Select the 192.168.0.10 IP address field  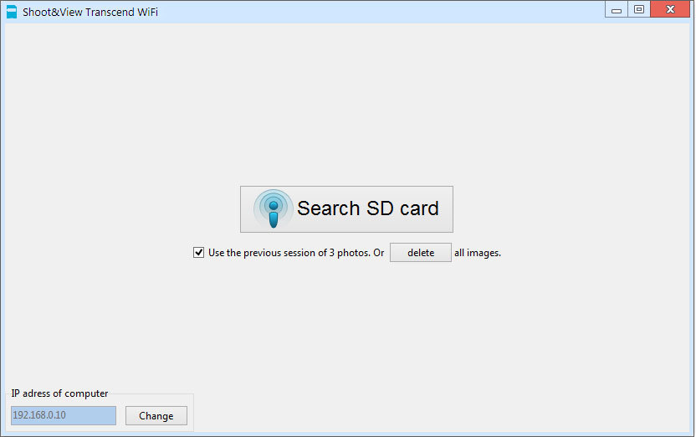64,415
